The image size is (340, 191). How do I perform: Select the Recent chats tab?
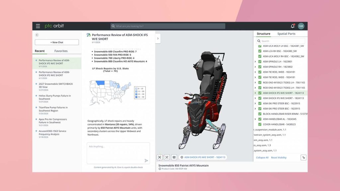pyautogui.click(x=40, y=51)
